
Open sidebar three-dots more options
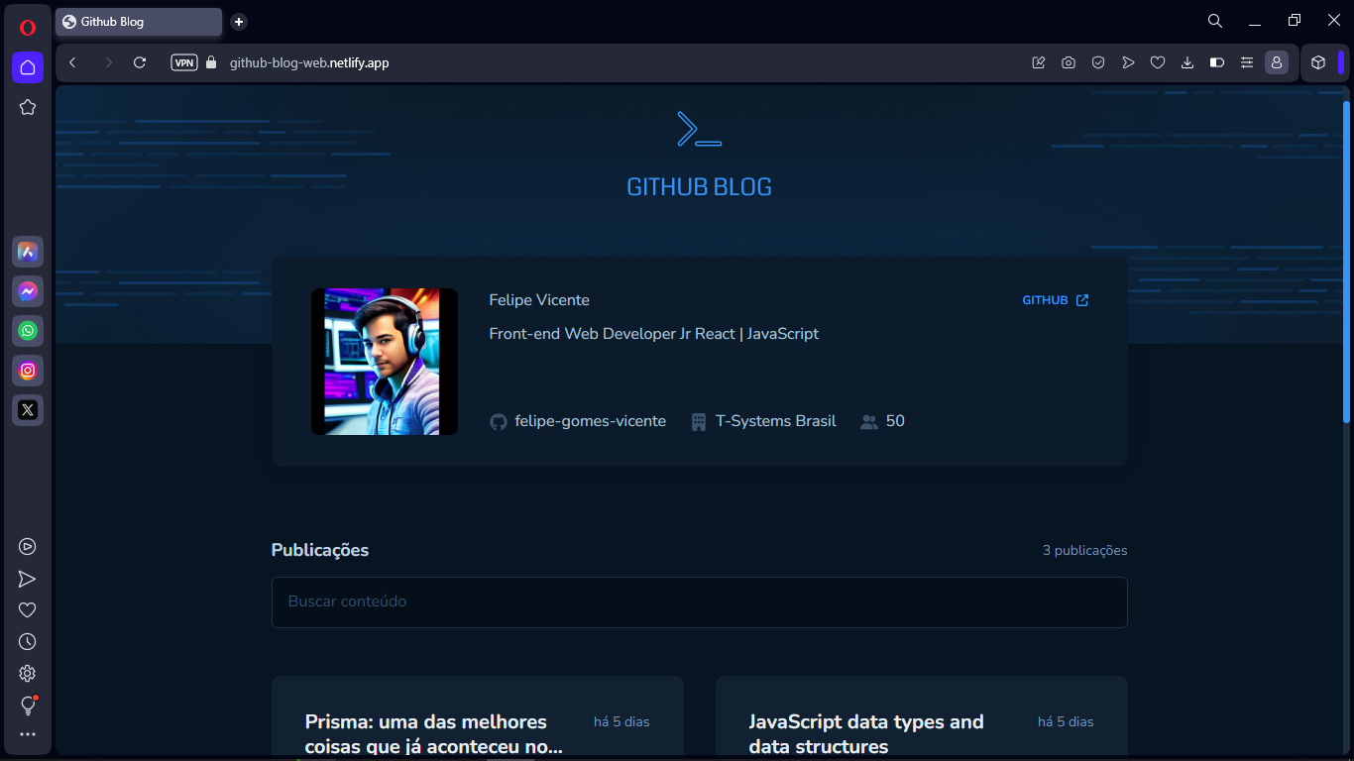coord(28,734)
